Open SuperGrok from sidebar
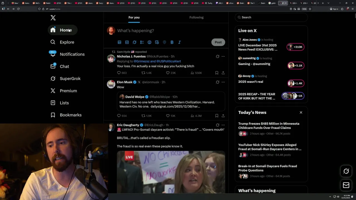 tap(66, 79)
